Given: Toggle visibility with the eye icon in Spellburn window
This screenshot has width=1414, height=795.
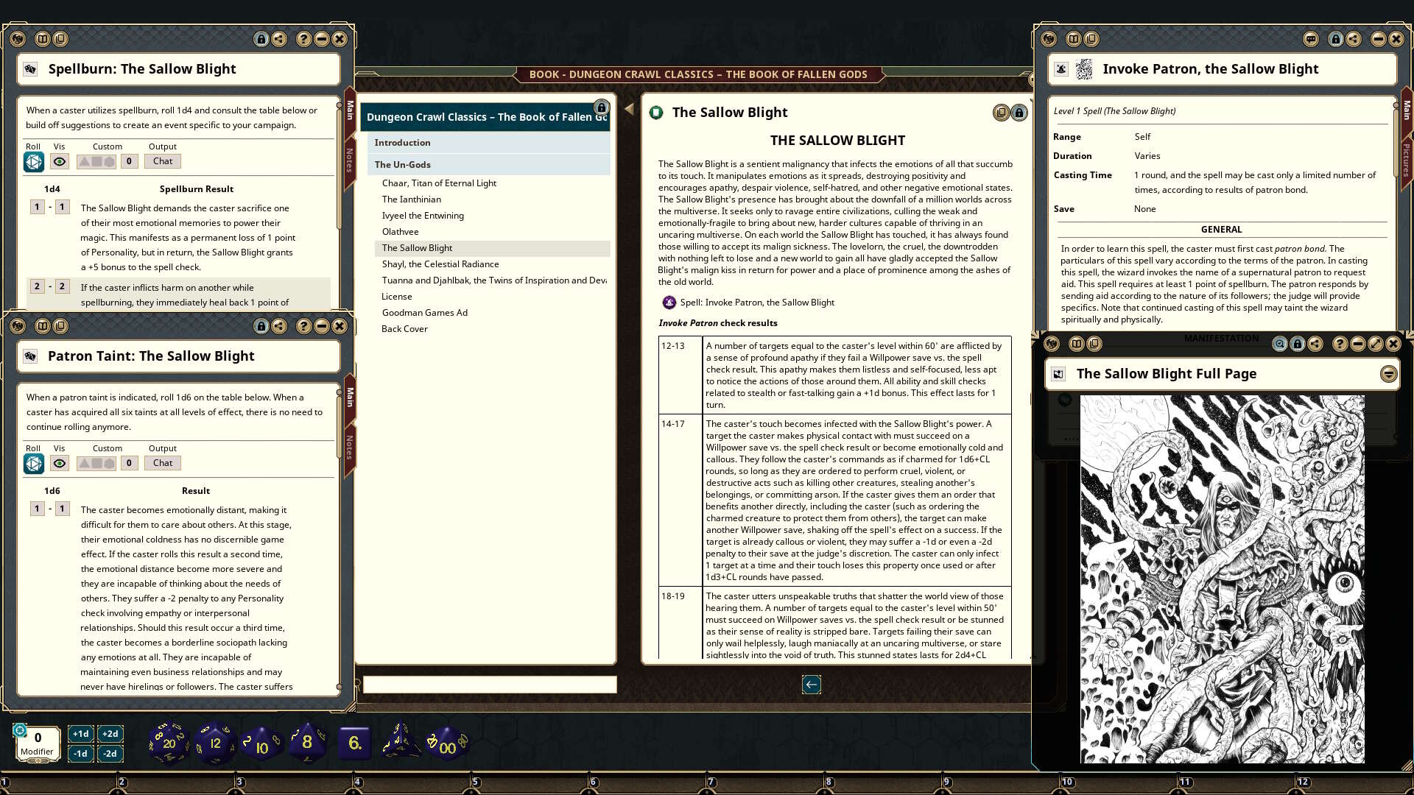Looking at the screenshot, I should [60, 161].
